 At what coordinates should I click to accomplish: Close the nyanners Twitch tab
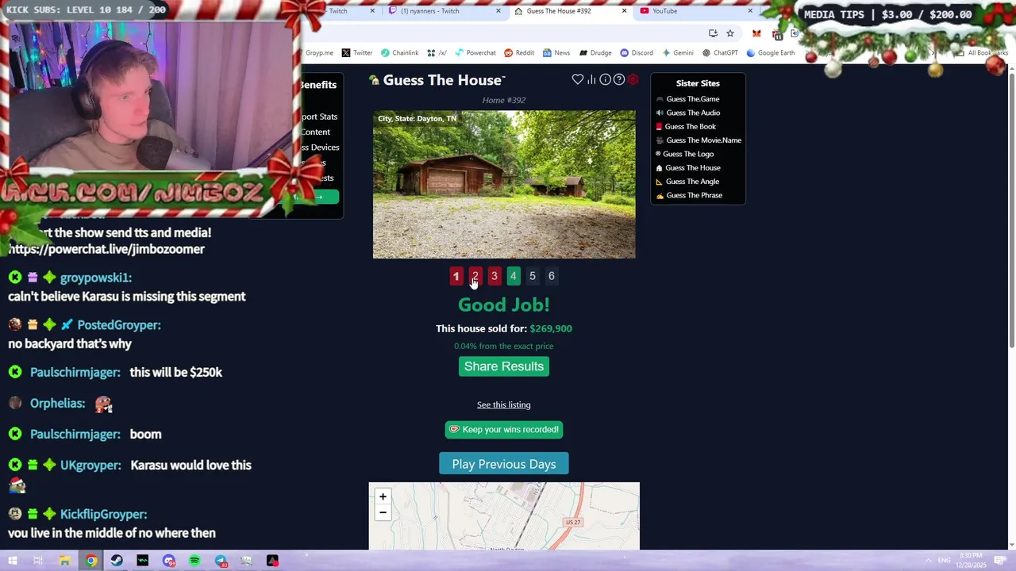tap(498, 11)
